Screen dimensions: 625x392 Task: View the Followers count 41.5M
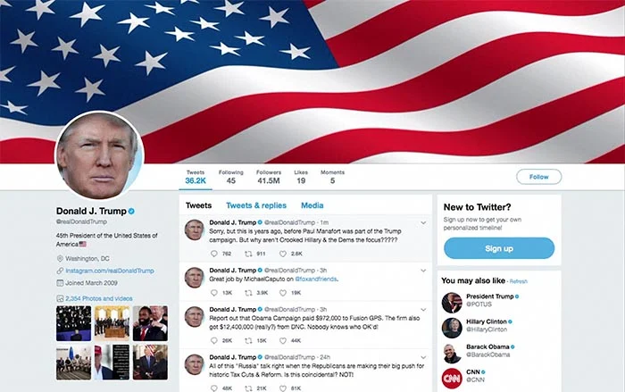coord(268,177)
